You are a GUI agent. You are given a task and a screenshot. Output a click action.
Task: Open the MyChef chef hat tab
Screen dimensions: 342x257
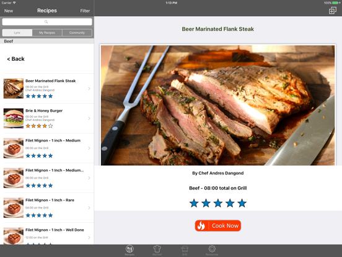point(157,250)
